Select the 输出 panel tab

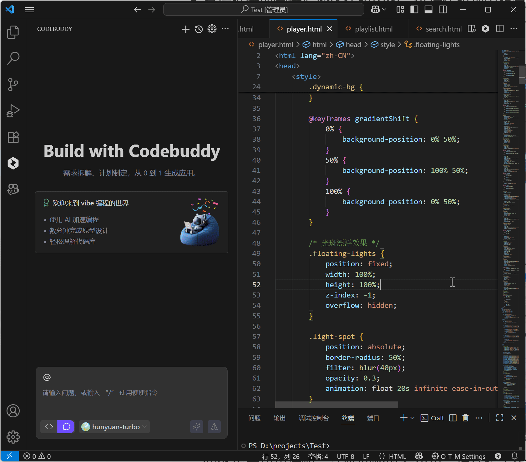(279, 418)
